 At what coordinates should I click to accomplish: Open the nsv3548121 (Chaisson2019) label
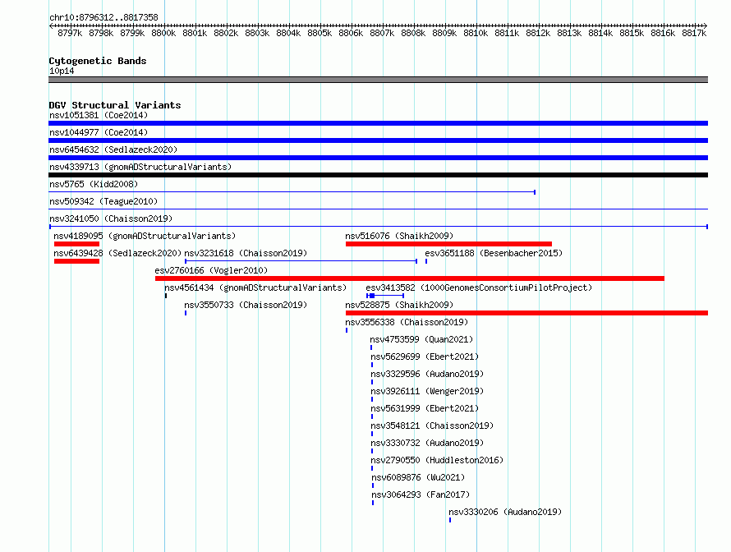click(432, 425)
